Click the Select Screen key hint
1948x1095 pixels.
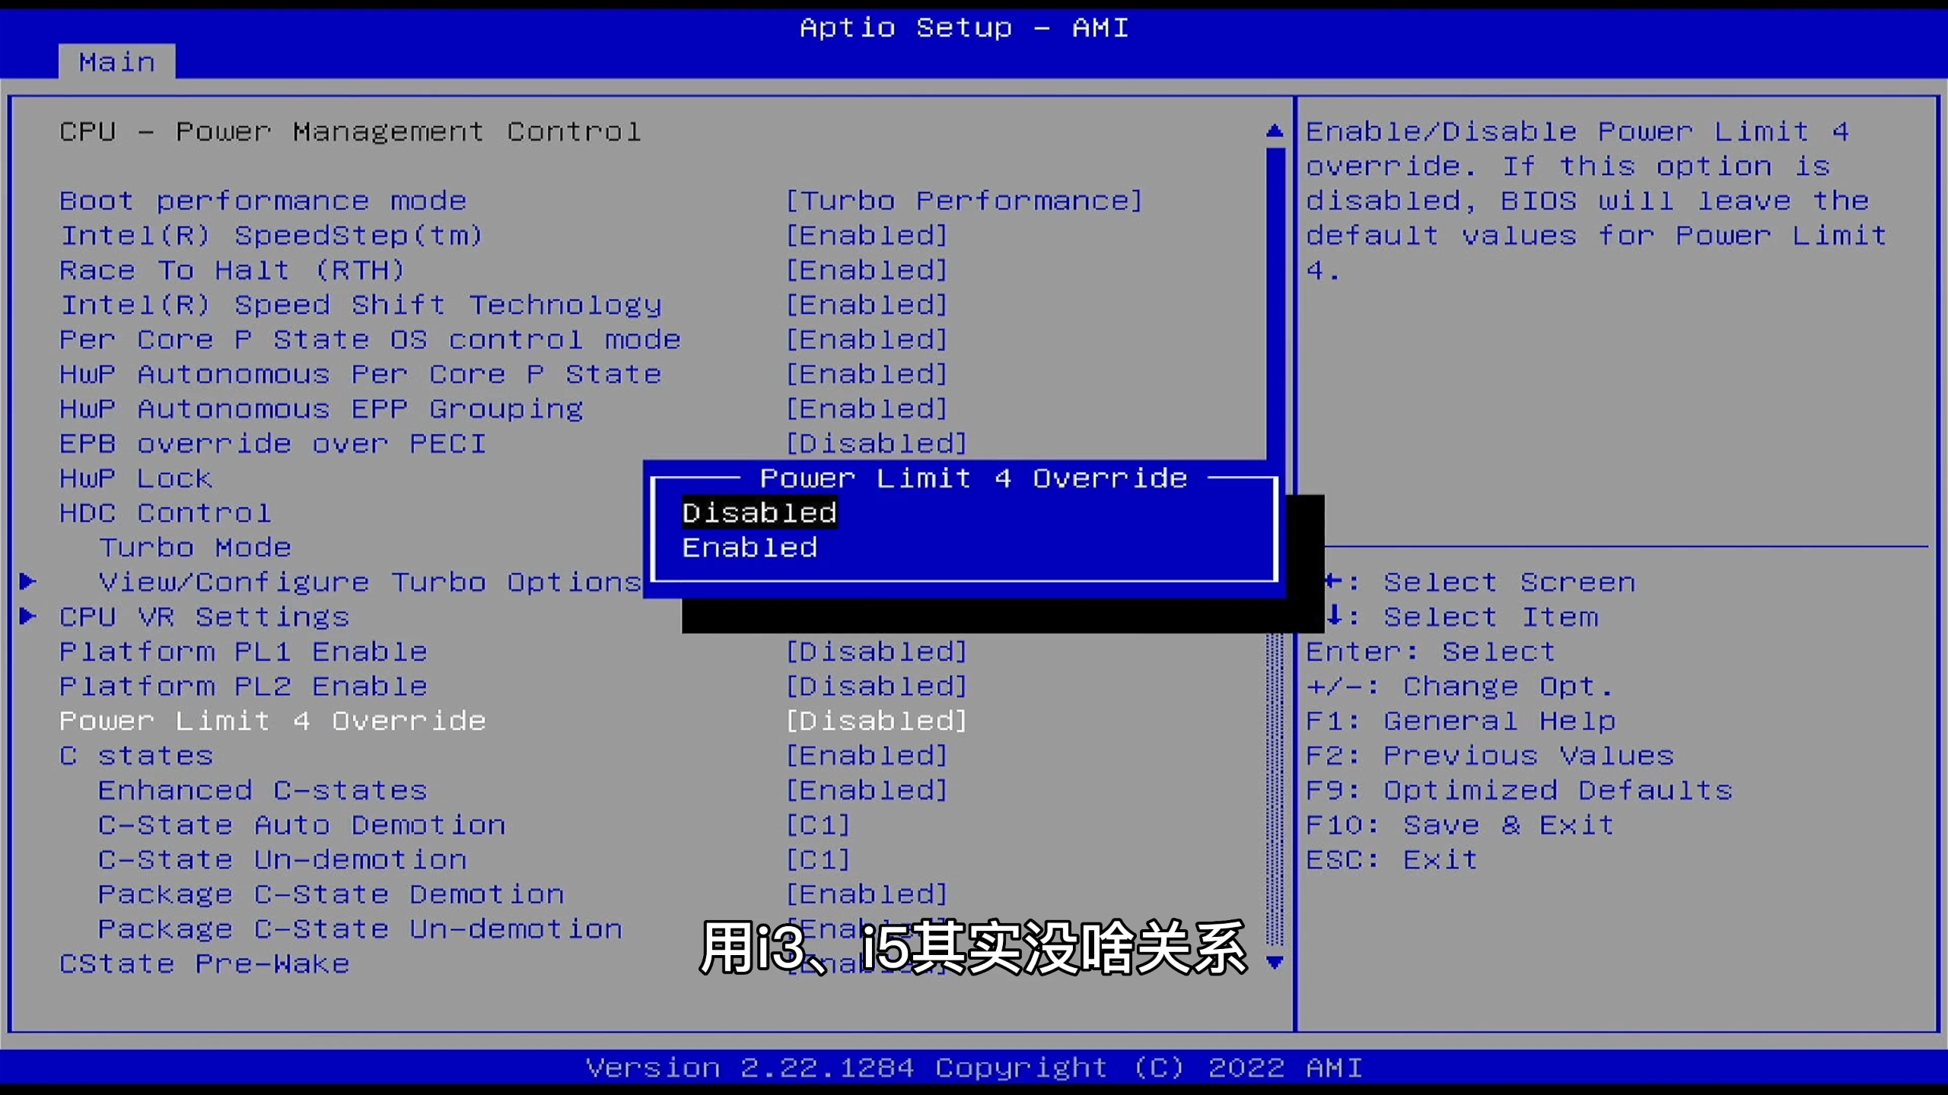[1480, 582]
